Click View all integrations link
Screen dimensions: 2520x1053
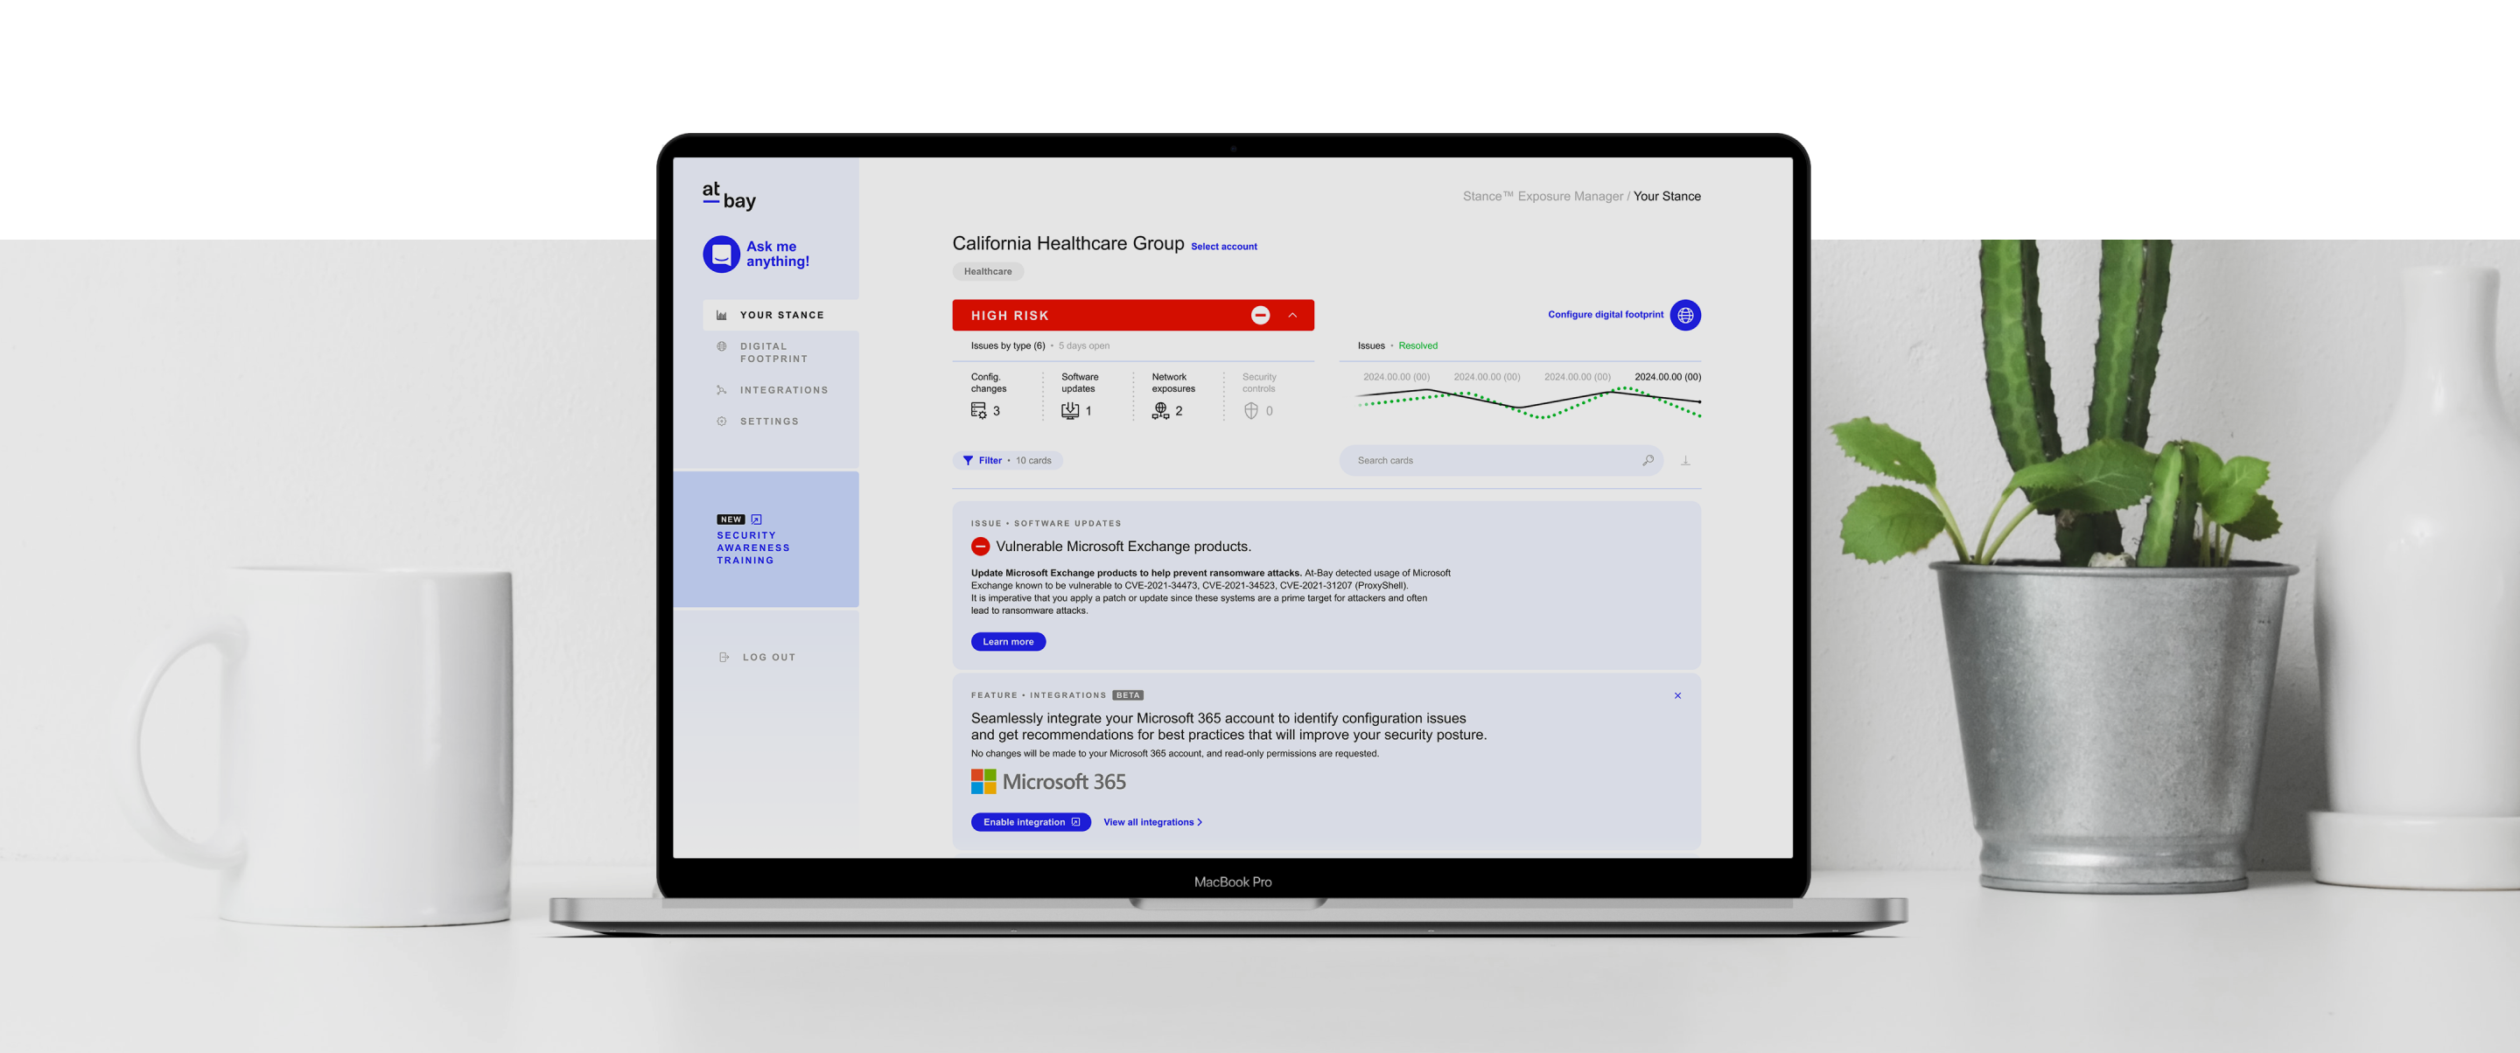(1154, 822)
